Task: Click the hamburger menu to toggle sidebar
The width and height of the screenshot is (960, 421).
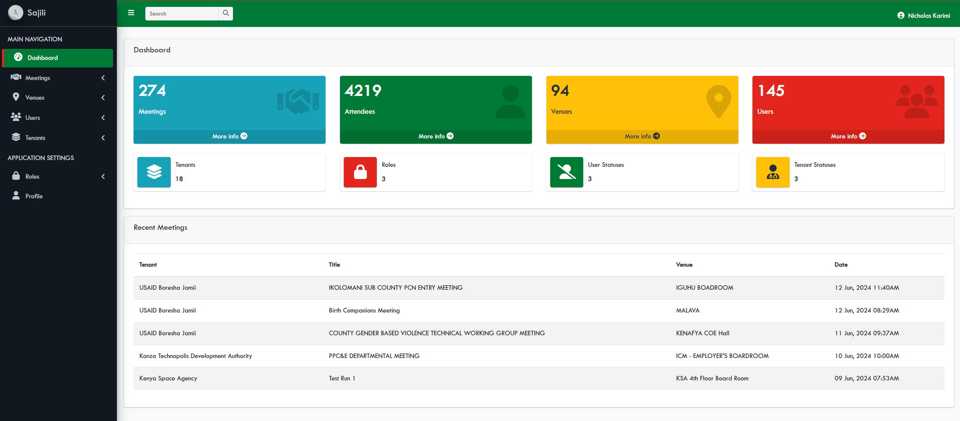Action: pos(131,13)
